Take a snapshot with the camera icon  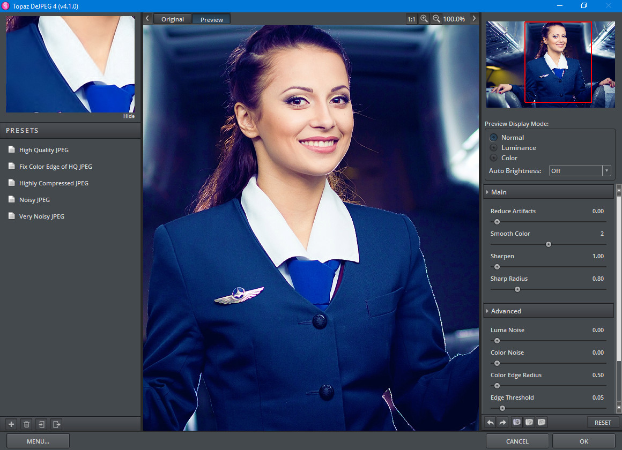click(x=517, y=422)
